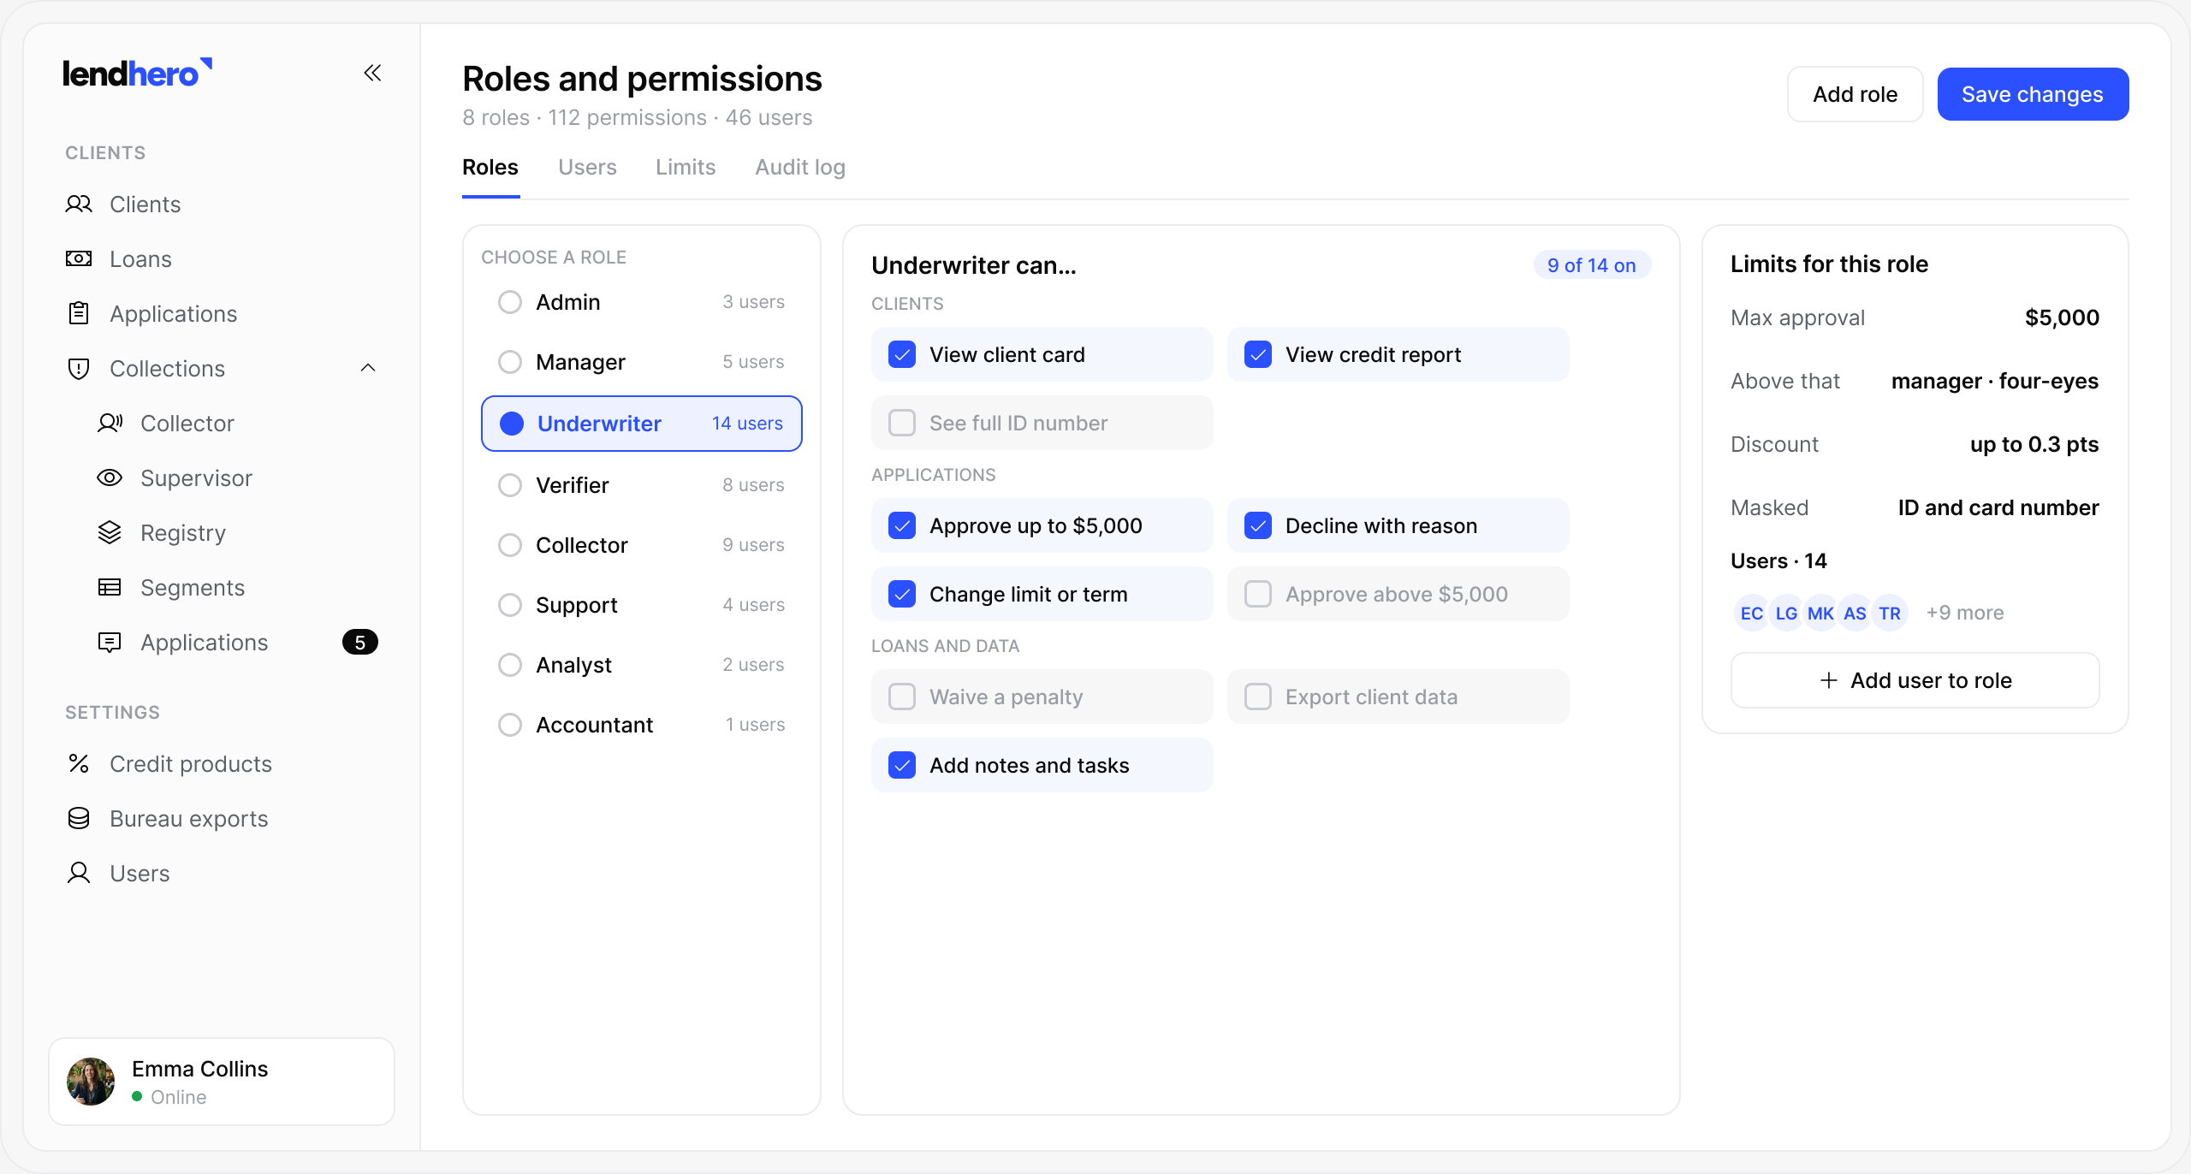Toggle Approve up to $5,000 checkbox

(x=902, y=525)
